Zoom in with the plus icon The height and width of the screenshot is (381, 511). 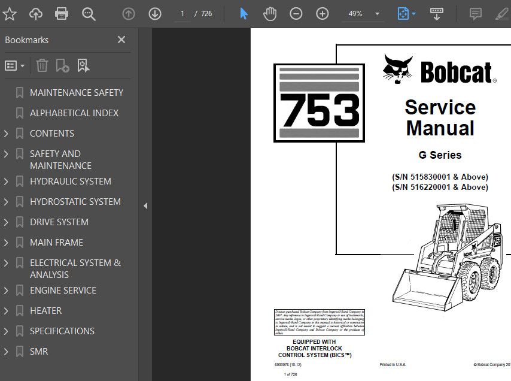323,14
